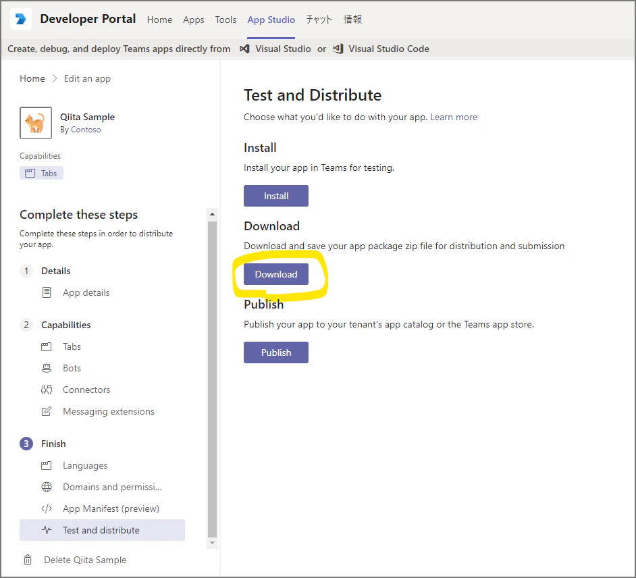Click Delete Qiita Sample
This screenshot has width=636, height=578.
(85, 560)
